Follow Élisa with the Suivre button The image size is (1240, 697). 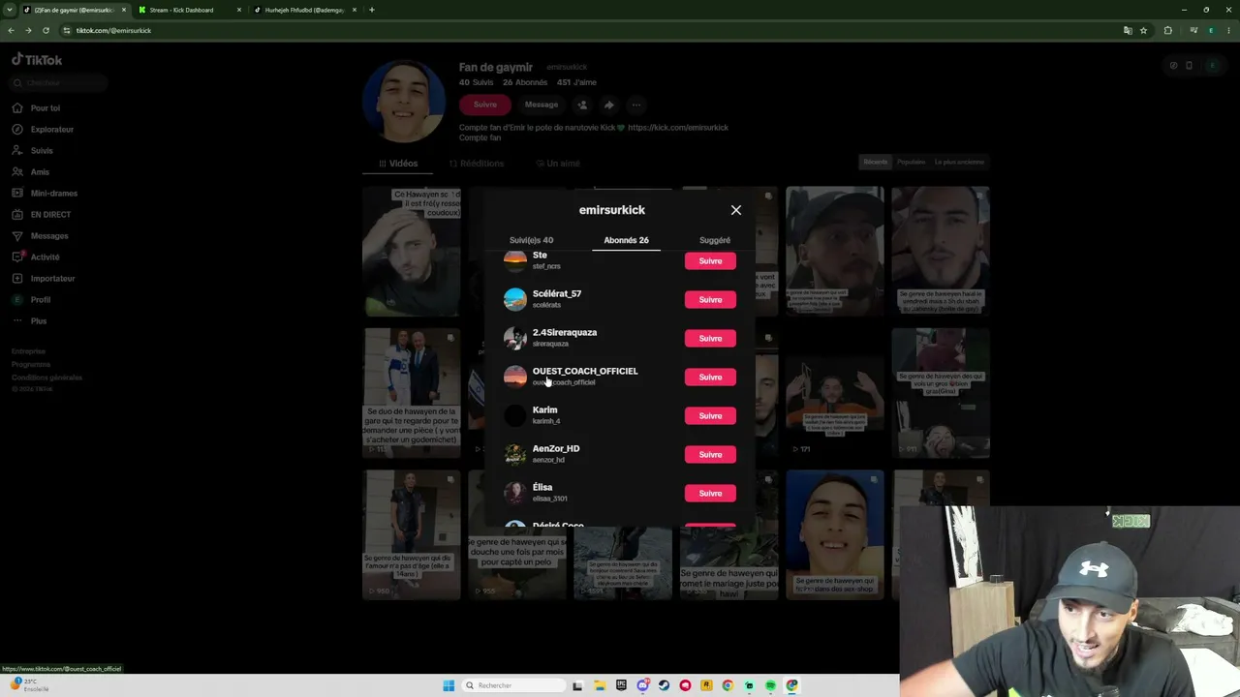710,493
